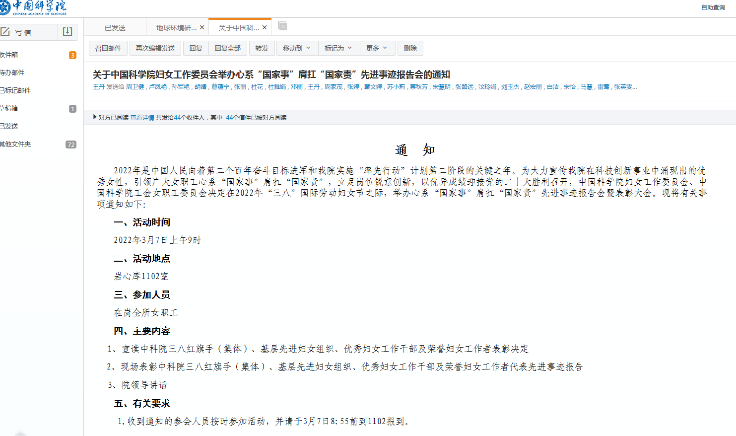Click the receive mail download icon
The height and width of the screenshot is (436, 736).
(67, 32)
